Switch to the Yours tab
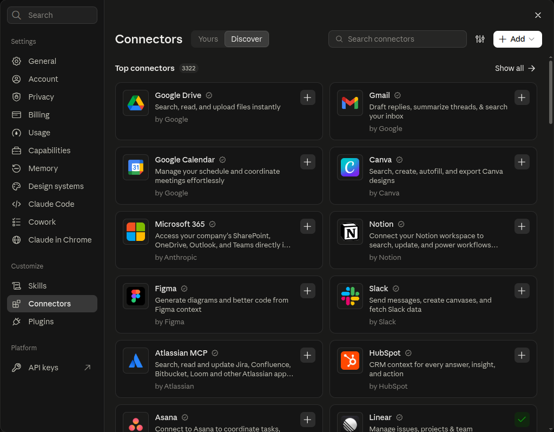Viewport: 554px width, 432px height. pos(208,39)
